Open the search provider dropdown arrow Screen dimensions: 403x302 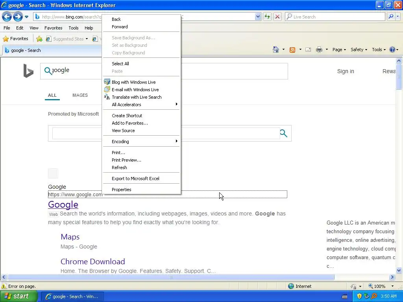point(397,17)
